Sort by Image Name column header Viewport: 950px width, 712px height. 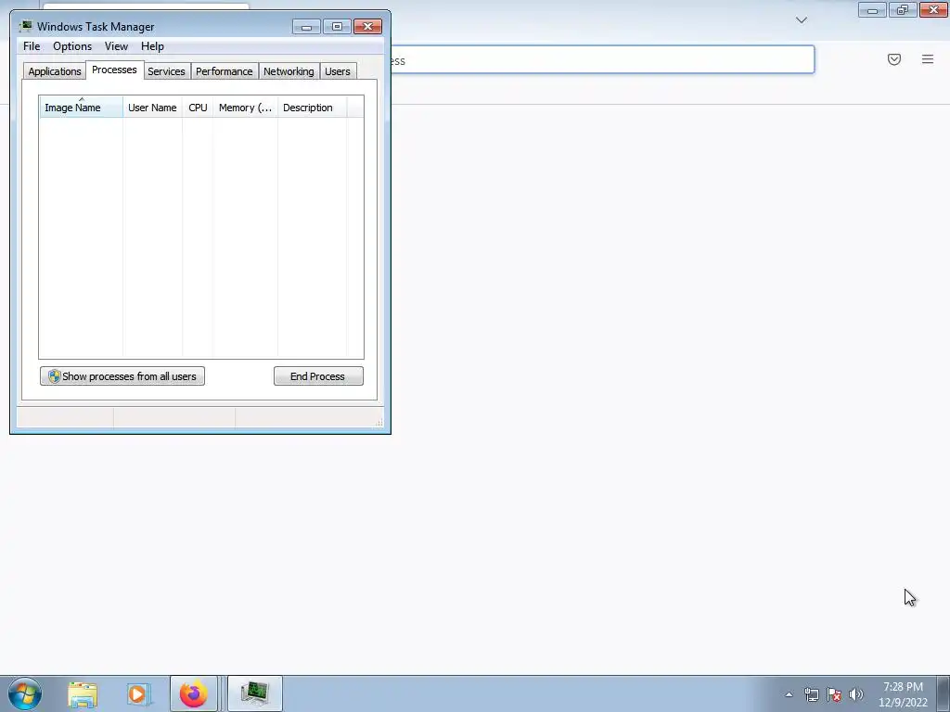pos(82,108)
